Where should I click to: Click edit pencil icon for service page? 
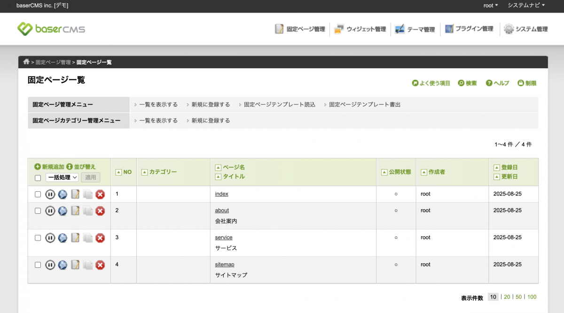(x=75, y=238)
